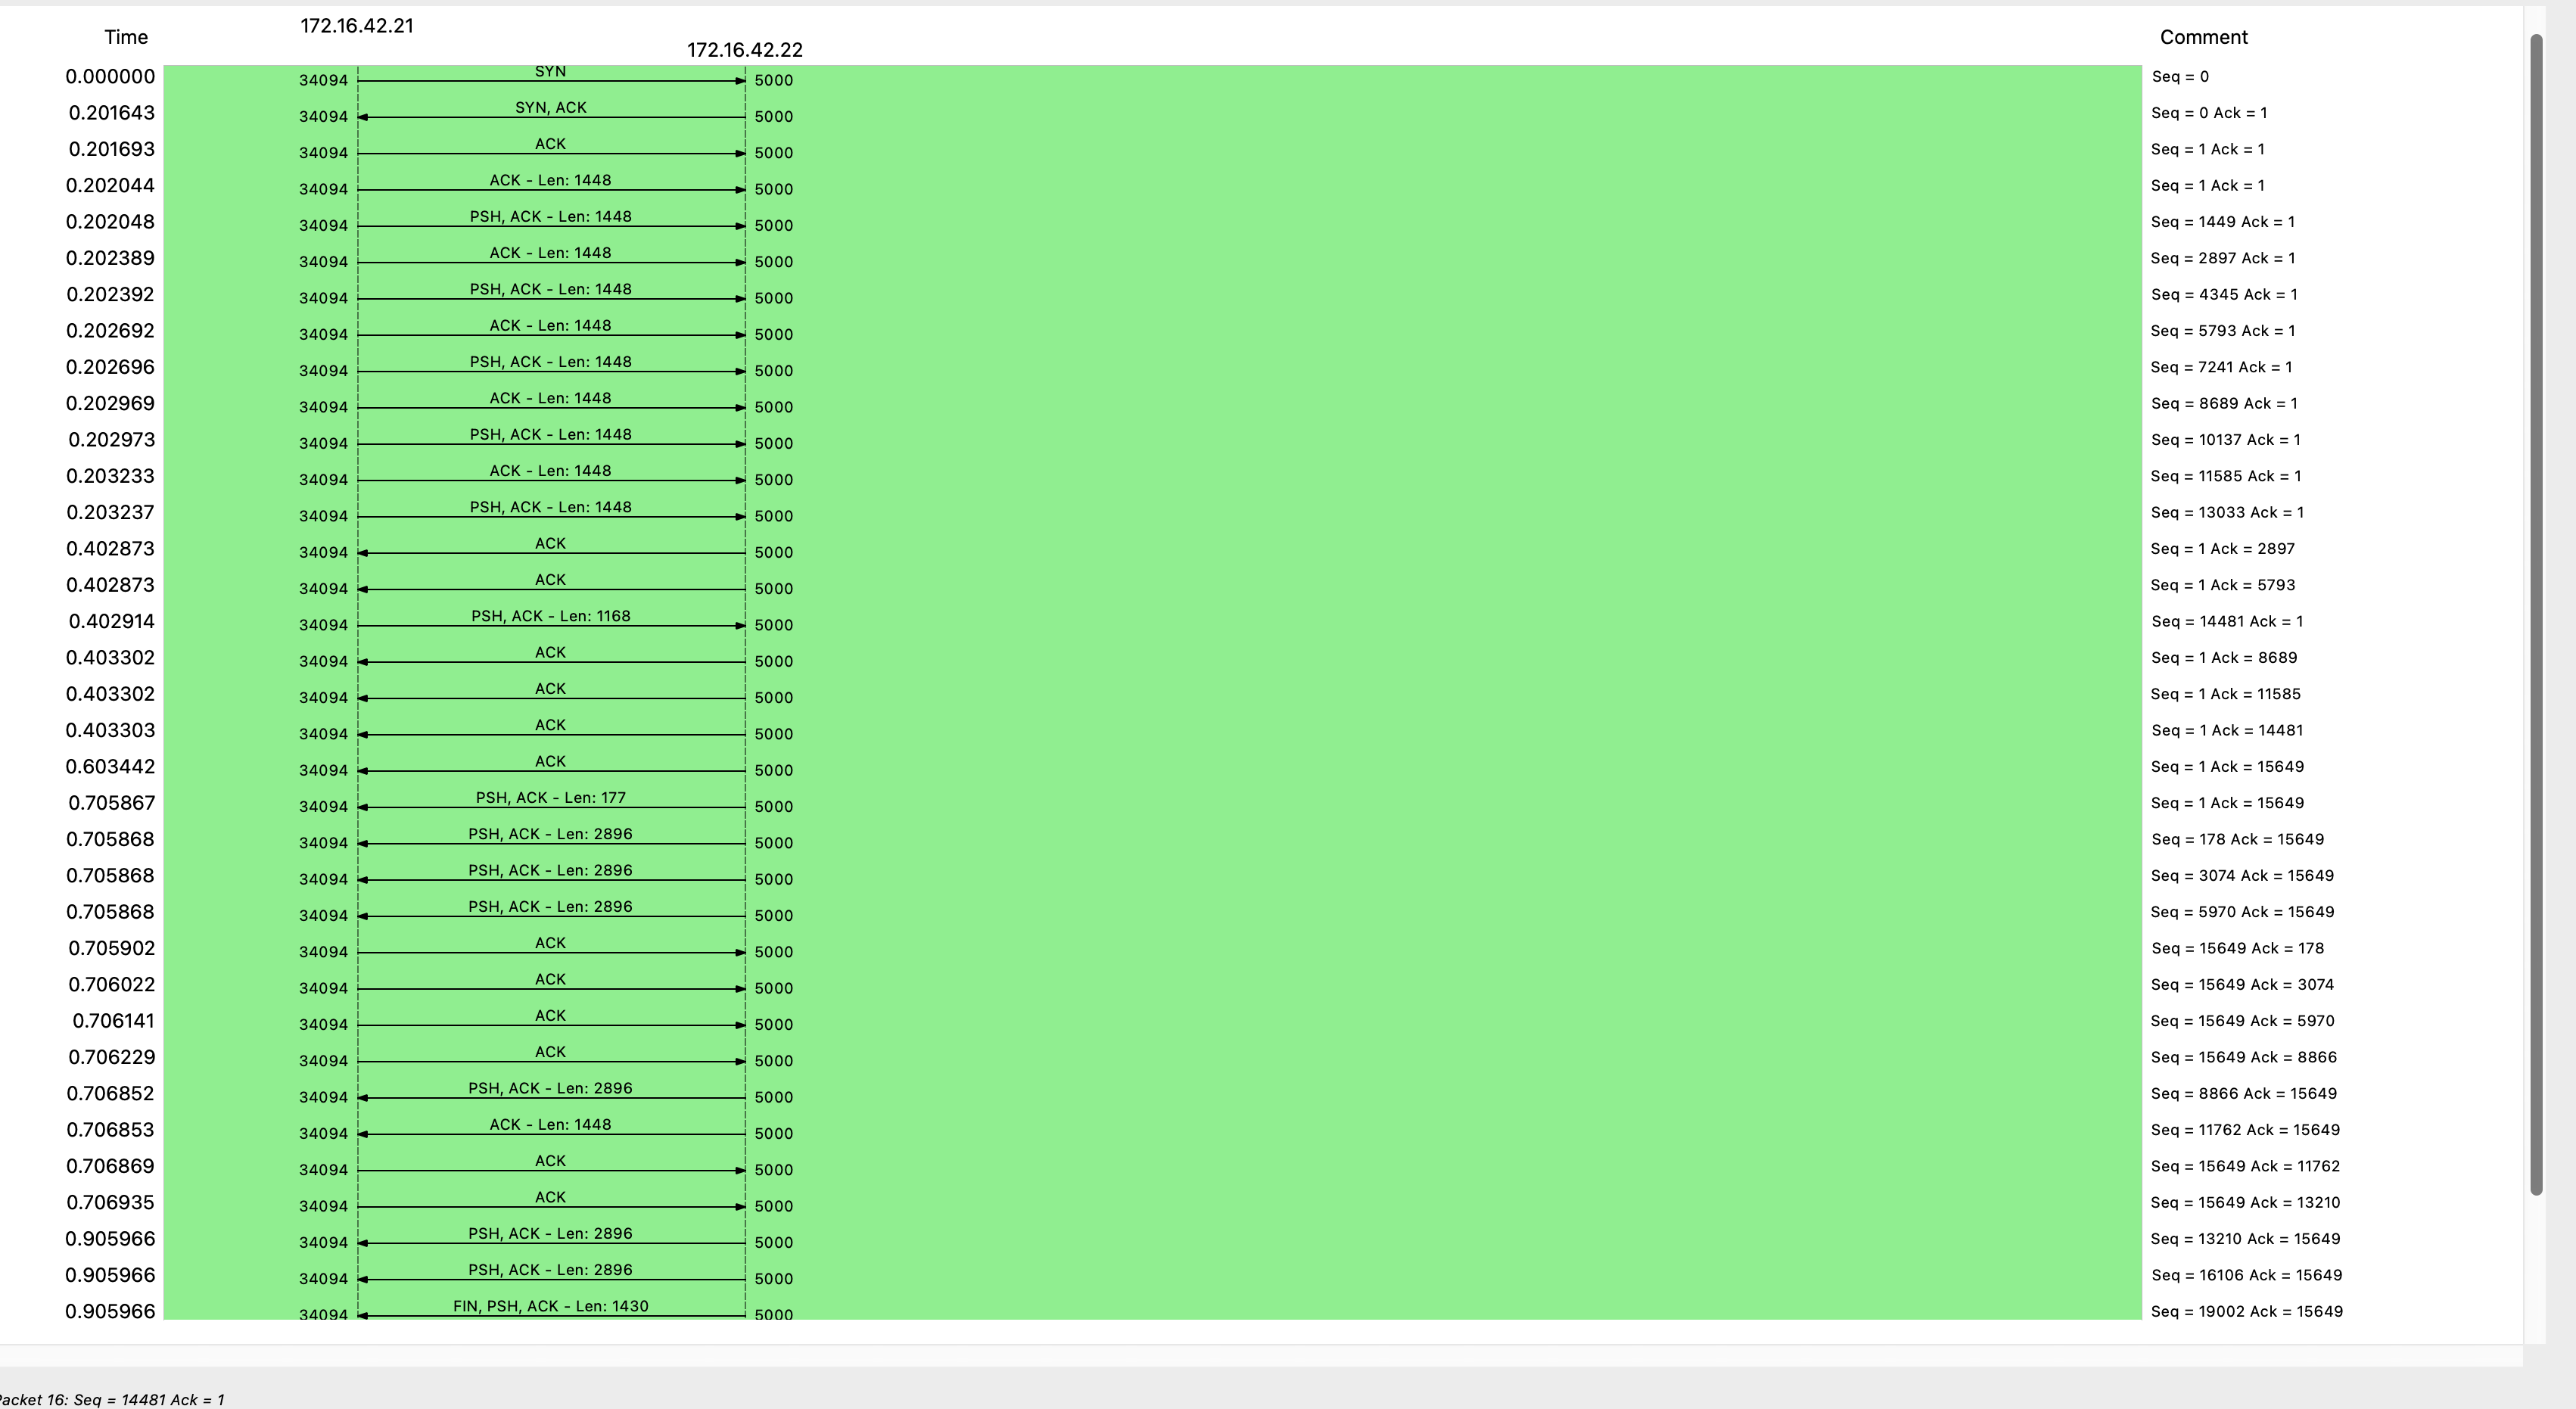2576x1409 pixels.
Task: Click the comment Seq = 16106 Ack = 15649
Action: (x=2246, y=1276)
